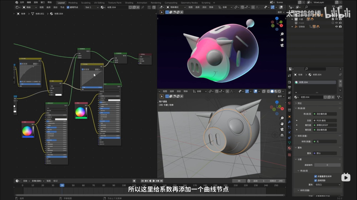357x200 pixels.
Task: Open the 选项 dropdown in top viewport
Action: (x=281, y=12)
